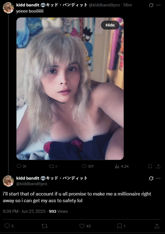
Task: Click the Grok icon on the lower post
Action: tap(151, 178)
